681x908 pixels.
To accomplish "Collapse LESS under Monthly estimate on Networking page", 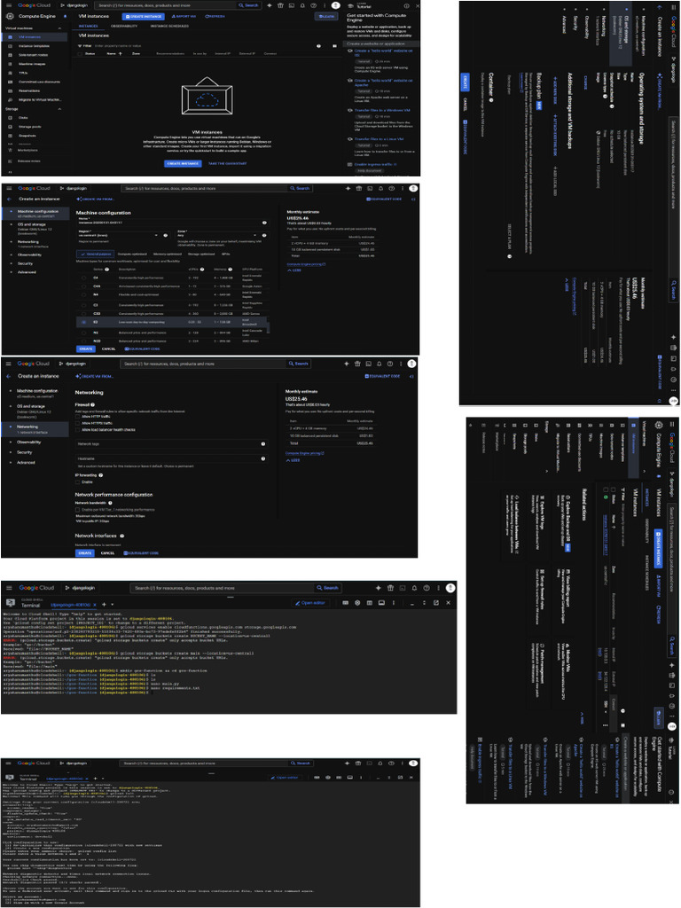I will pos(293,460).
